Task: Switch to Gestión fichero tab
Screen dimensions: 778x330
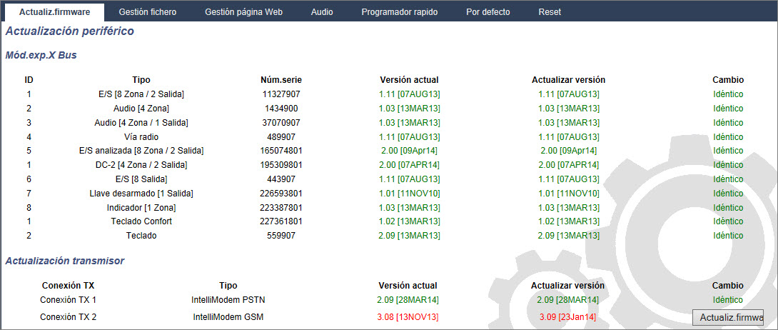Action: pyautogui.click(x=147, y=12)
